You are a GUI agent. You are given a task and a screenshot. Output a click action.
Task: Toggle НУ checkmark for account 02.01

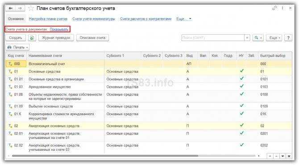pos(241,133)
